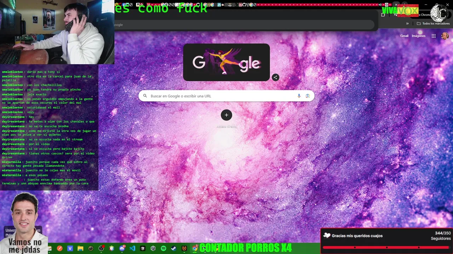This screenshot has height=254, width=453.
Task: Open Google Lens image search icon
Action: (x=308, y=96)
